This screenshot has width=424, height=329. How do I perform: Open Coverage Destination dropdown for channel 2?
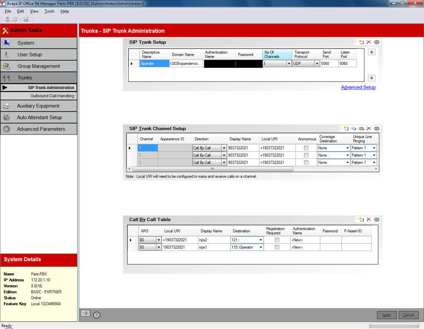[348, 156]
